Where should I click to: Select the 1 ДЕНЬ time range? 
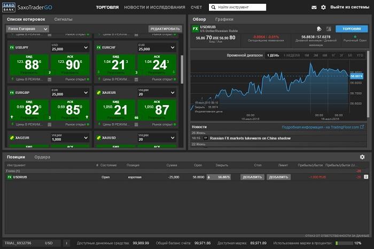273,55
